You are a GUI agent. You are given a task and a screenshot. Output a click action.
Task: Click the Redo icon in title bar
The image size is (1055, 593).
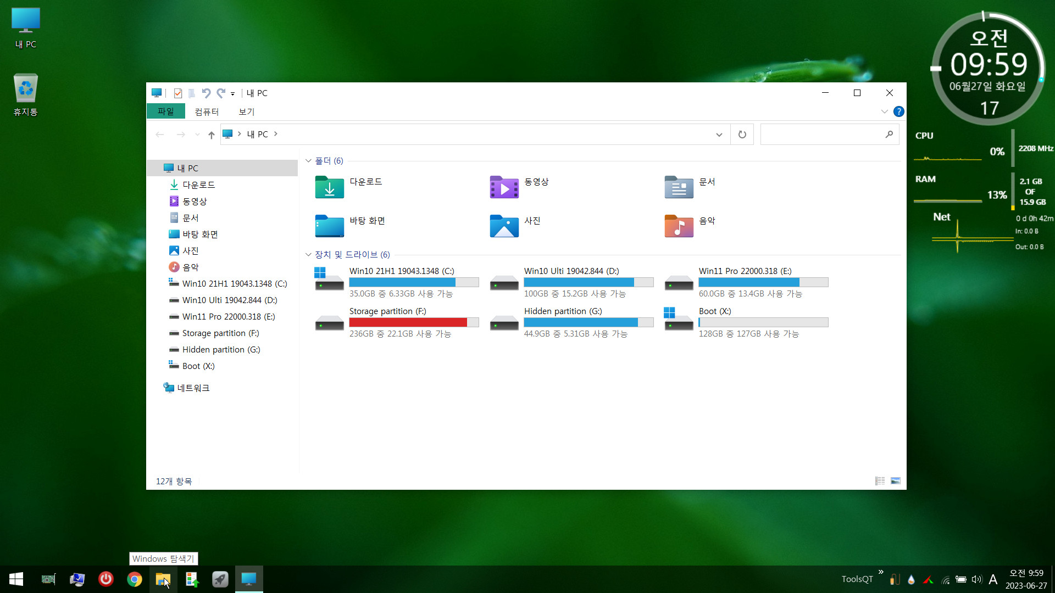click(x=221, y=93)
